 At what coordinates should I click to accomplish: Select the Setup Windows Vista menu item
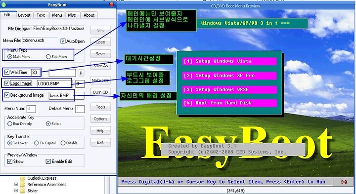pos(229,61)
